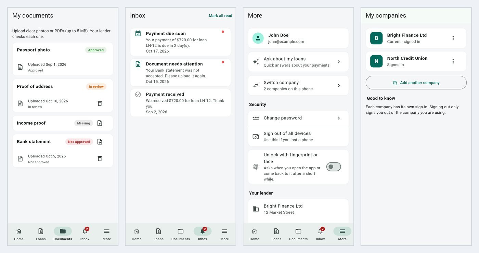
Task: Select the More tab in More screen
Action: (x=342, y=234)
